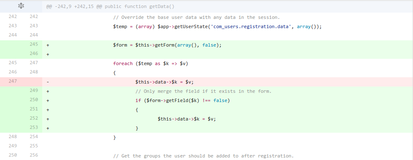
Task: Click added line number 252
Action: (x=33, y=118)
